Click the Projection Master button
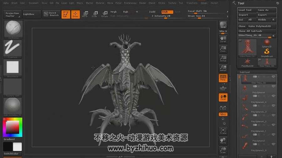This screenshot has width=282, height=158. 12,14
